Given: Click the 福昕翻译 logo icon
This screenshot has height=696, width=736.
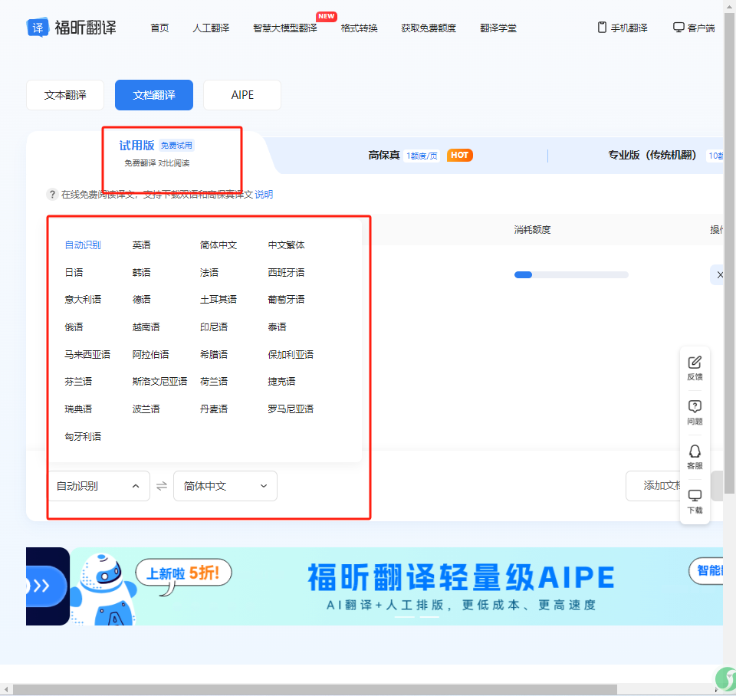Looking at the screenshot, I should tap(38, 28).
